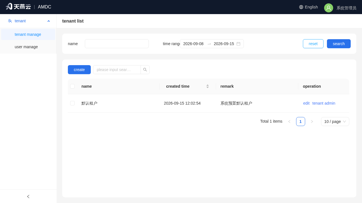Screen dimensions: 362x203
Task: Collapse the sidebar with the arrow
Action: click(x=28, y=197)
